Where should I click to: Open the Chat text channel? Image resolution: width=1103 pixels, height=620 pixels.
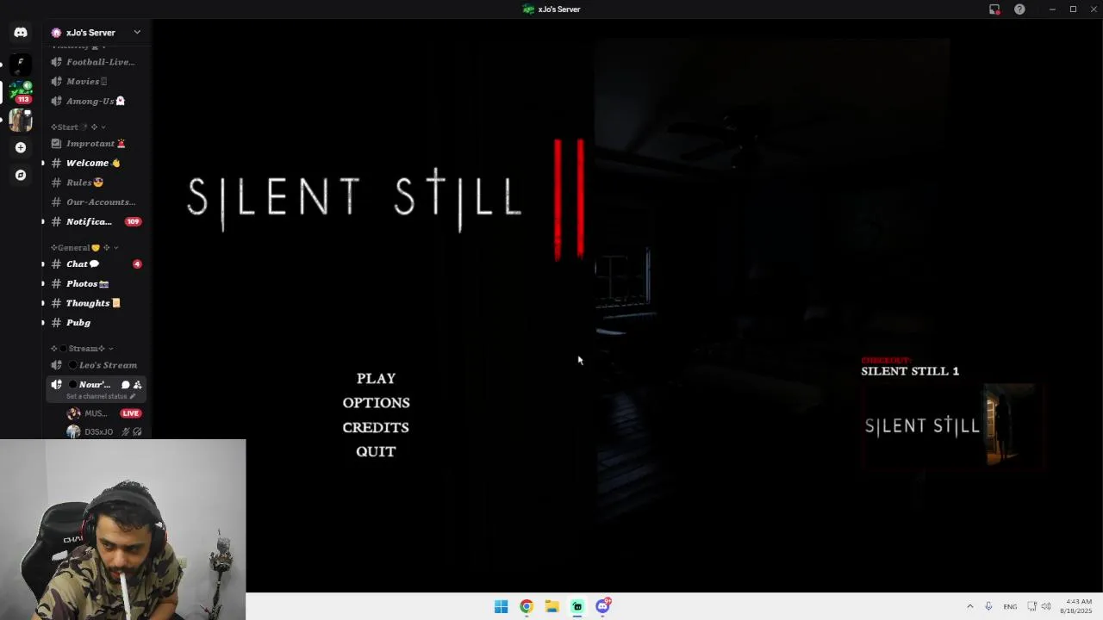[96, 264]
